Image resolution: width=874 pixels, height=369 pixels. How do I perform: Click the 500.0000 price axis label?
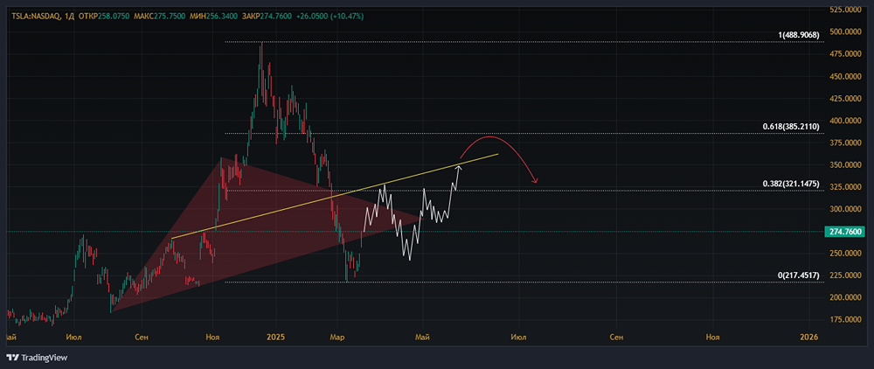click(x=845, y=31)
